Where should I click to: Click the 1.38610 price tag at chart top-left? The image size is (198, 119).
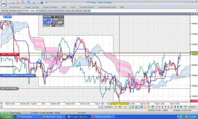coord(8,17)
